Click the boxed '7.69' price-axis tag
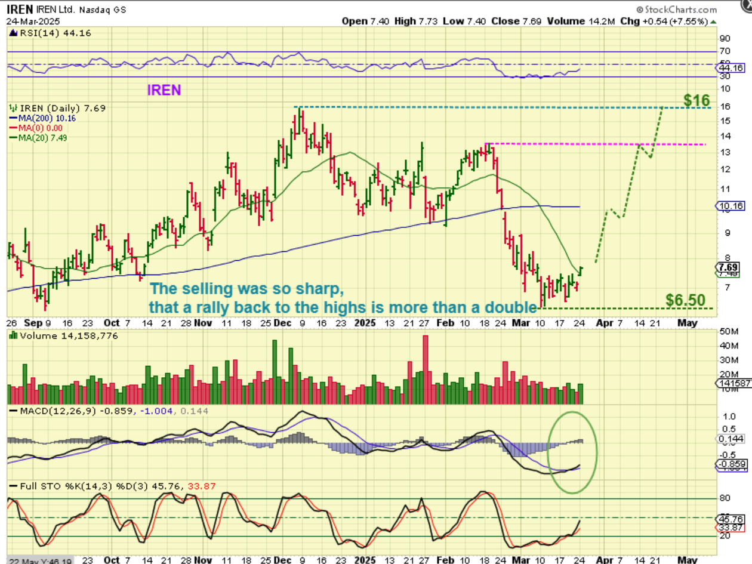 click(727, 267)
